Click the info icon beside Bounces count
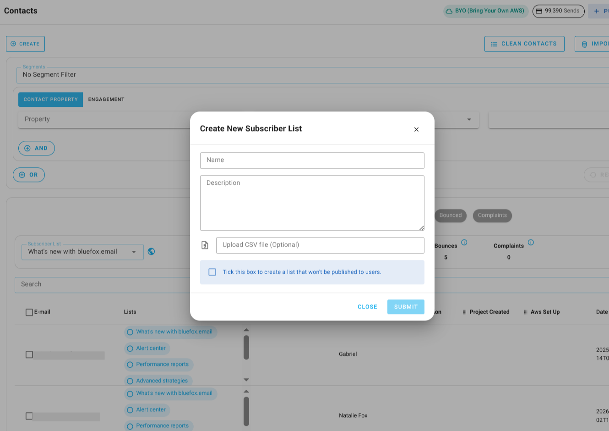609x431 pixels. point(464,242)
